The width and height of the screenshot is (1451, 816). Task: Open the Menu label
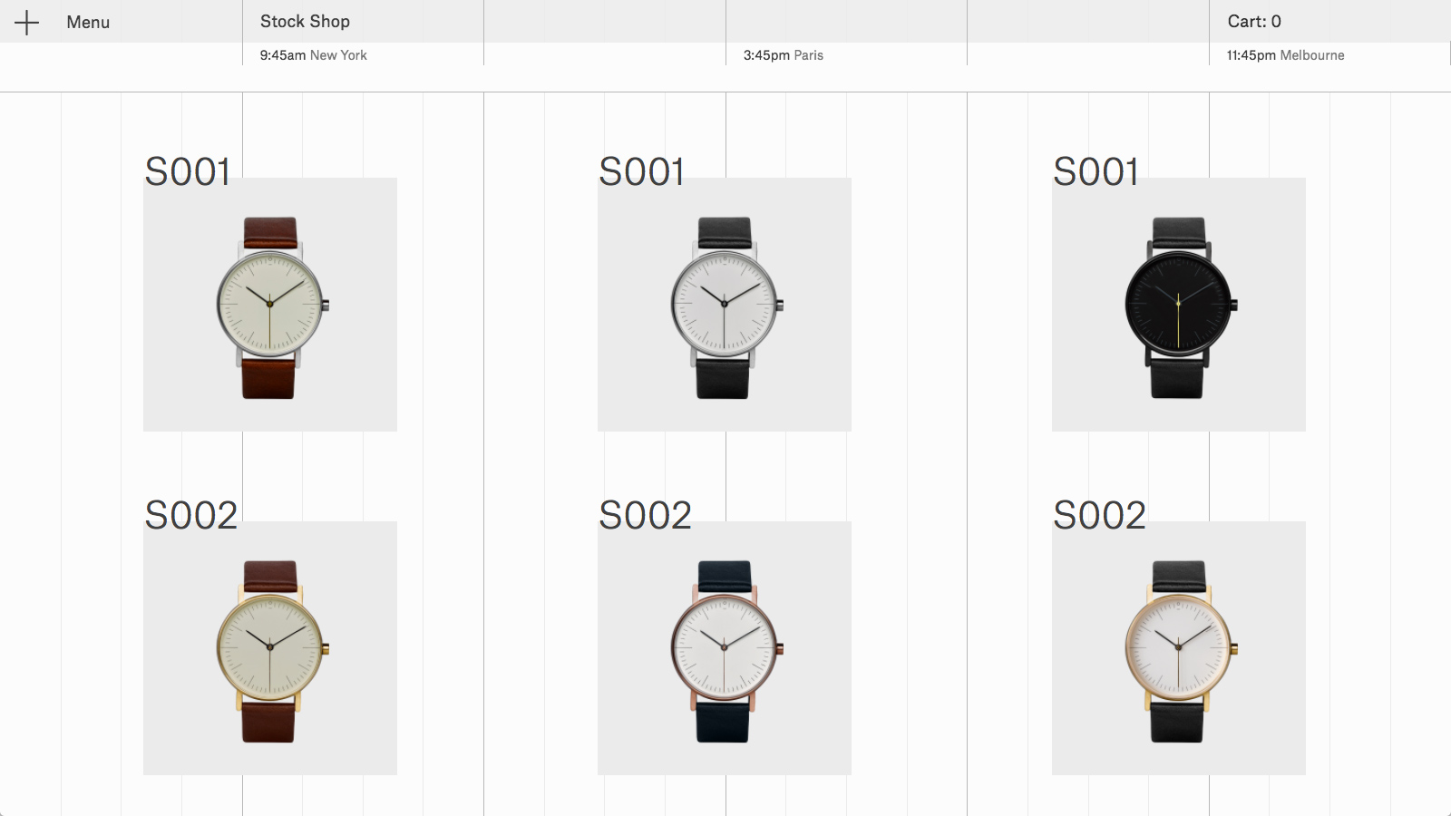[88, 23]
